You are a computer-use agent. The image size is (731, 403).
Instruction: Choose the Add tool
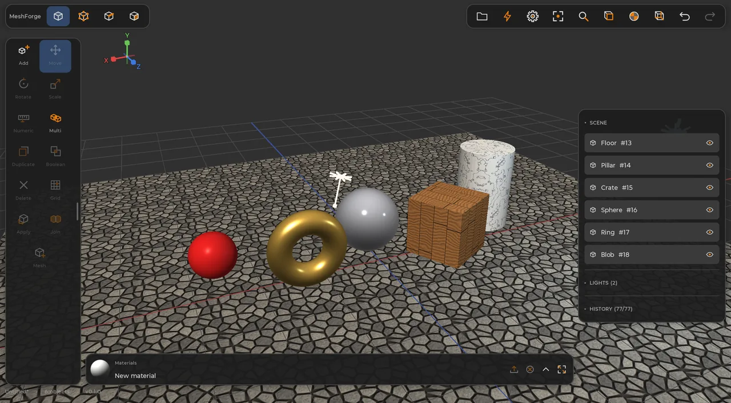coord(23,56)
